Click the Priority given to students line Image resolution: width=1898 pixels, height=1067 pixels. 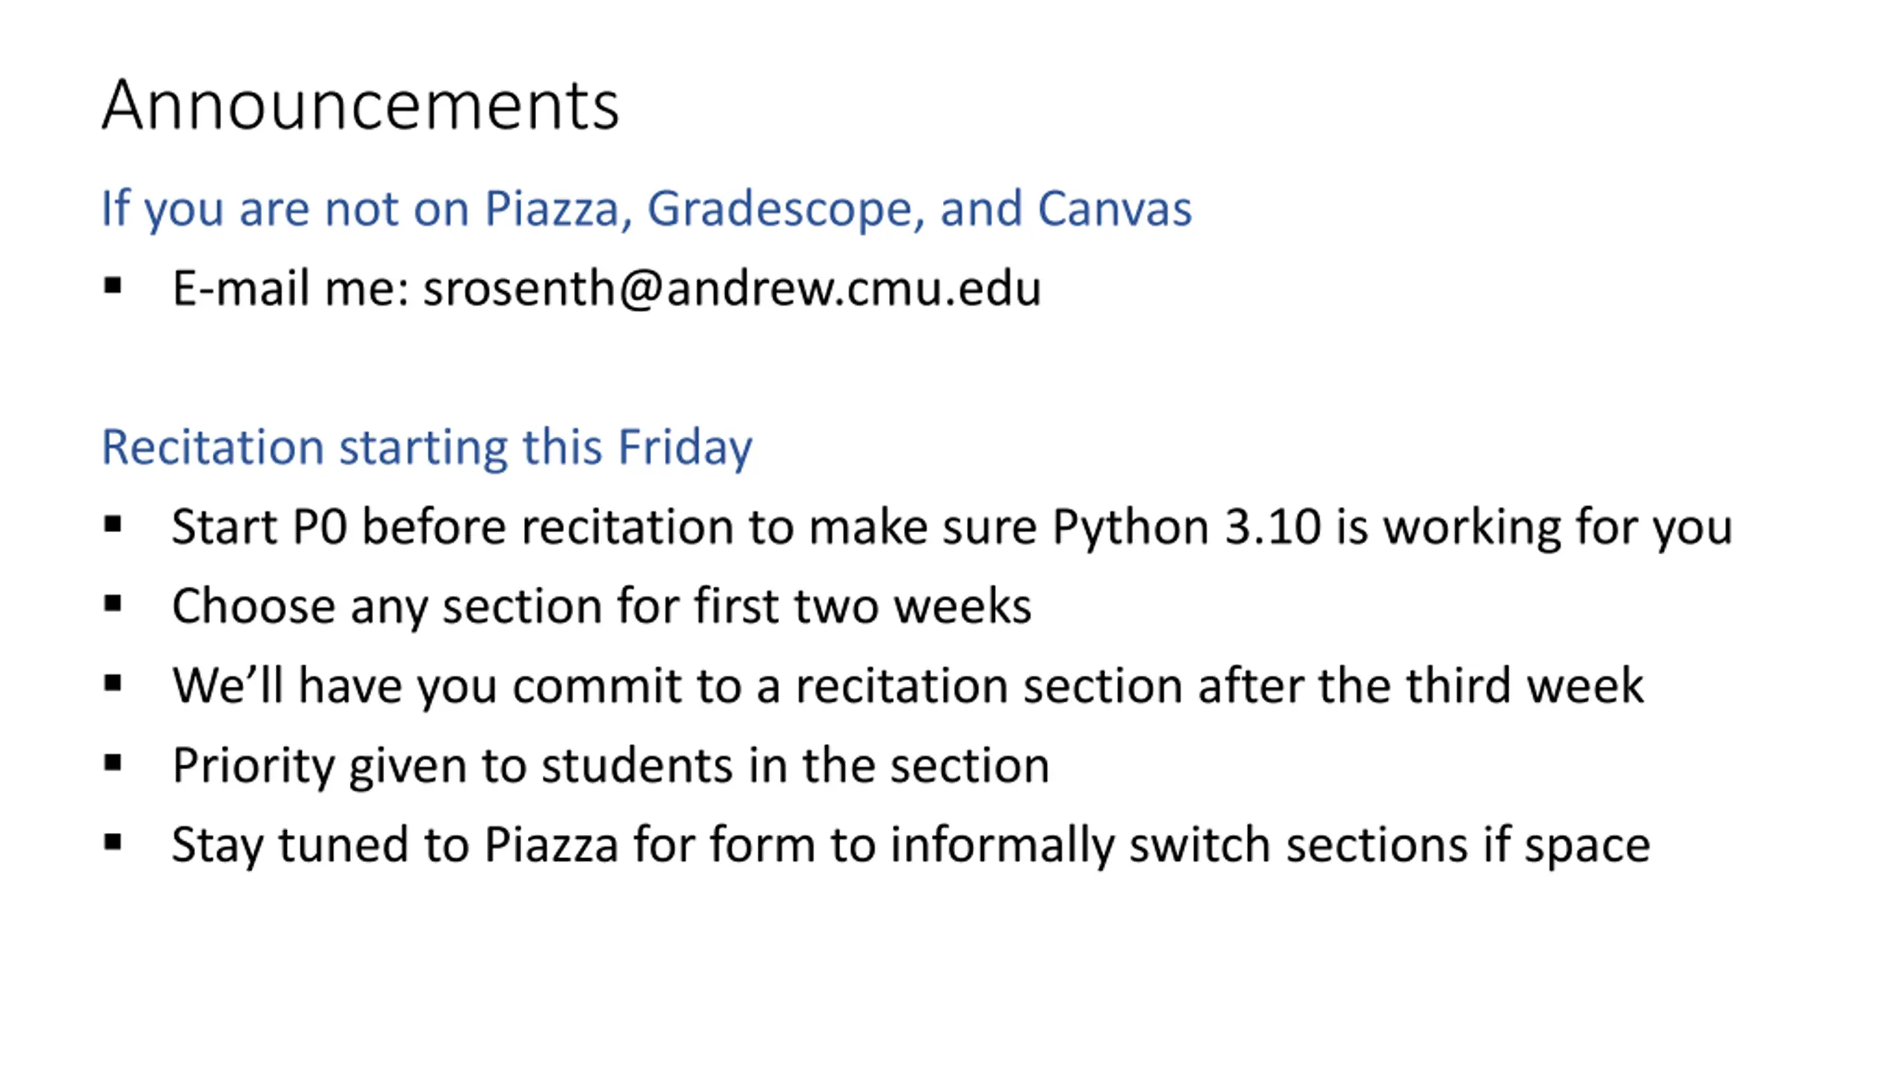(x=611, y=766)
